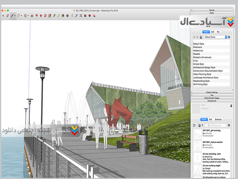238x179 pixels.
Task: Open the Statistics tab in Components
Action: click(218, 119)
